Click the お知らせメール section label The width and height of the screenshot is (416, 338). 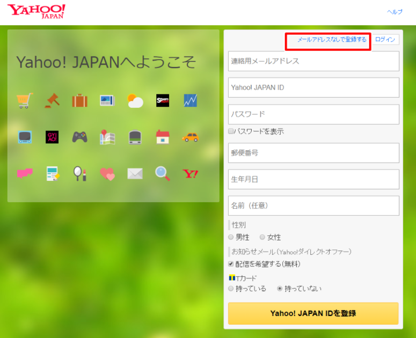pyautogui.click(x=291, y=251)
